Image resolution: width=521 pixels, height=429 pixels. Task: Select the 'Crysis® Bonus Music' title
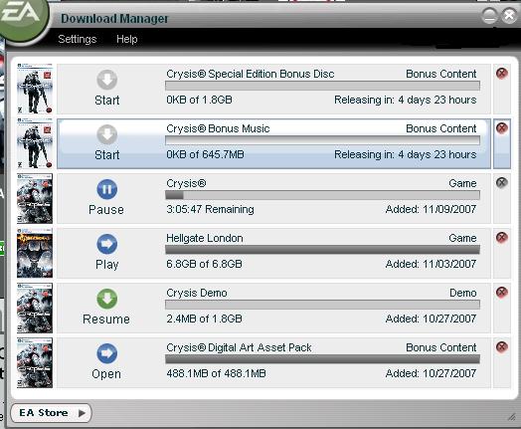pos(218,128)
